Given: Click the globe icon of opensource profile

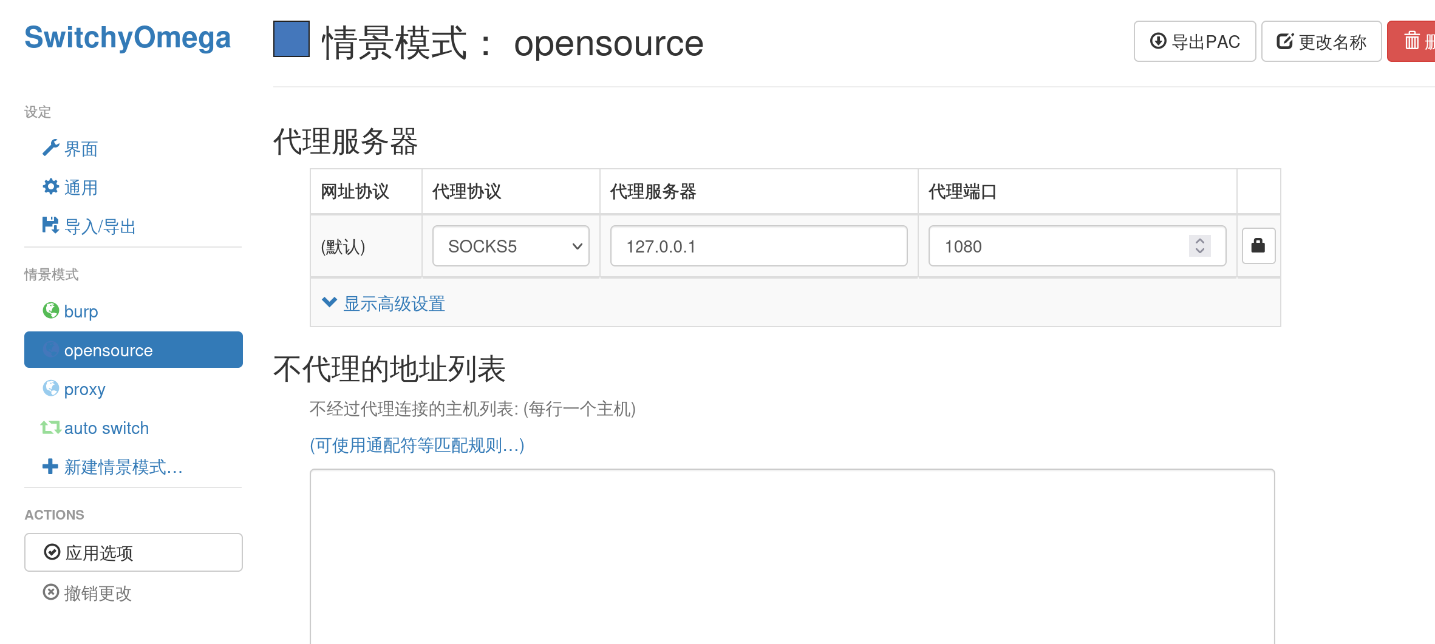Looking at the screenshot, I should coord(51,350).
